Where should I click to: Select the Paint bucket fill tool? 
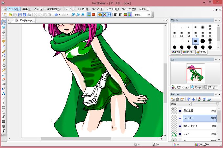[4, 89]
